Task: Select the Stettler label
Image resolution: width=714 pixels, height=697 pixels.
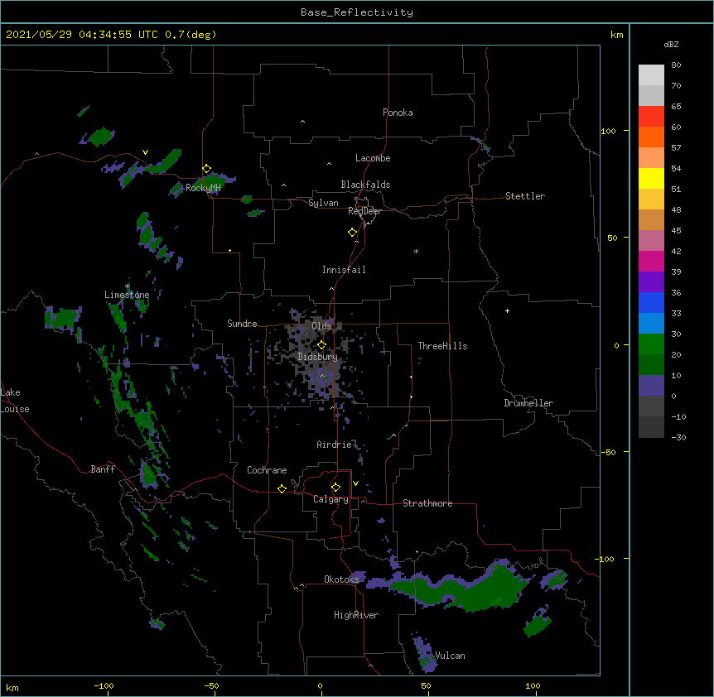Action: (x=525, y=196)
